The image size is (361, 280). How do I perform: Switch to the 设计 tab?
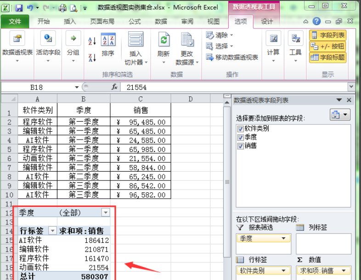267,22
